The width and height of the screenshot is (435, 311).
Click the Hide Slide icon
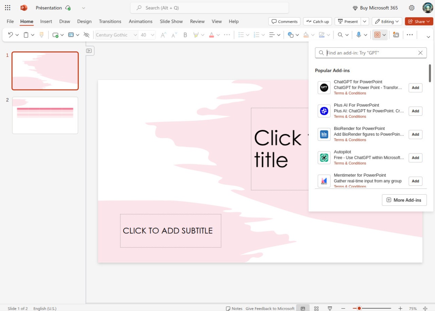tap(86, 35)
